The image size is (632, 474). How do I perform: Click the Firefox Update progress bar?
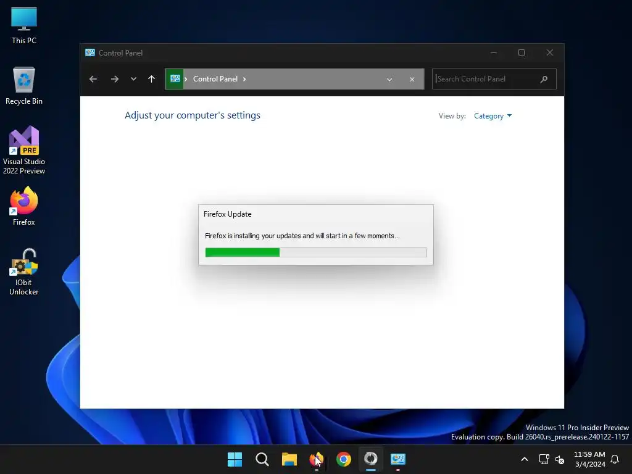(x=316, y=252)
